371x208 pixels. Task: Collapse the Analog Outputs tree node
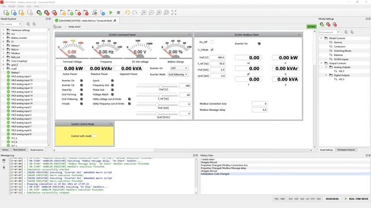point(326,67)
